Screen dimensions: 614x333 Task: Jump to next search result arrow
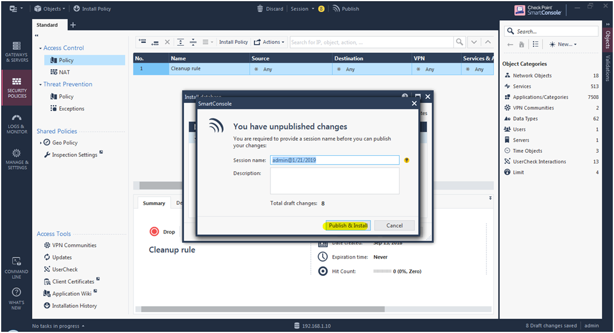(x=474, y=42)
